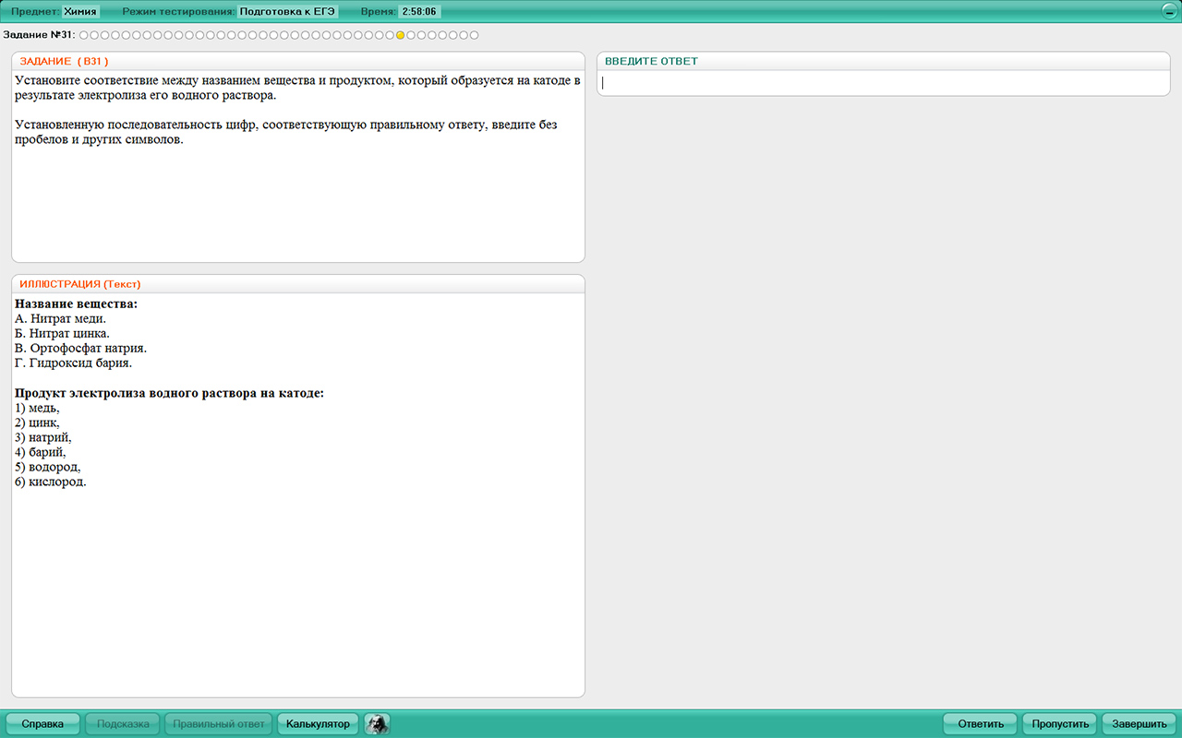Click the option 1) медь
The height and width of the screenshot is (738, 1182).
(x=38, y=408)
